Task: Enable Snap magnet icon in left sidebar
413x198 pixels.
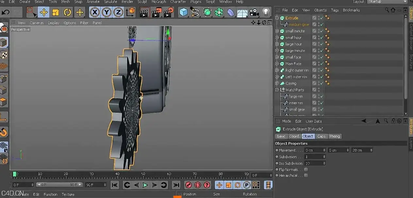Action: [x=4, y=132]
